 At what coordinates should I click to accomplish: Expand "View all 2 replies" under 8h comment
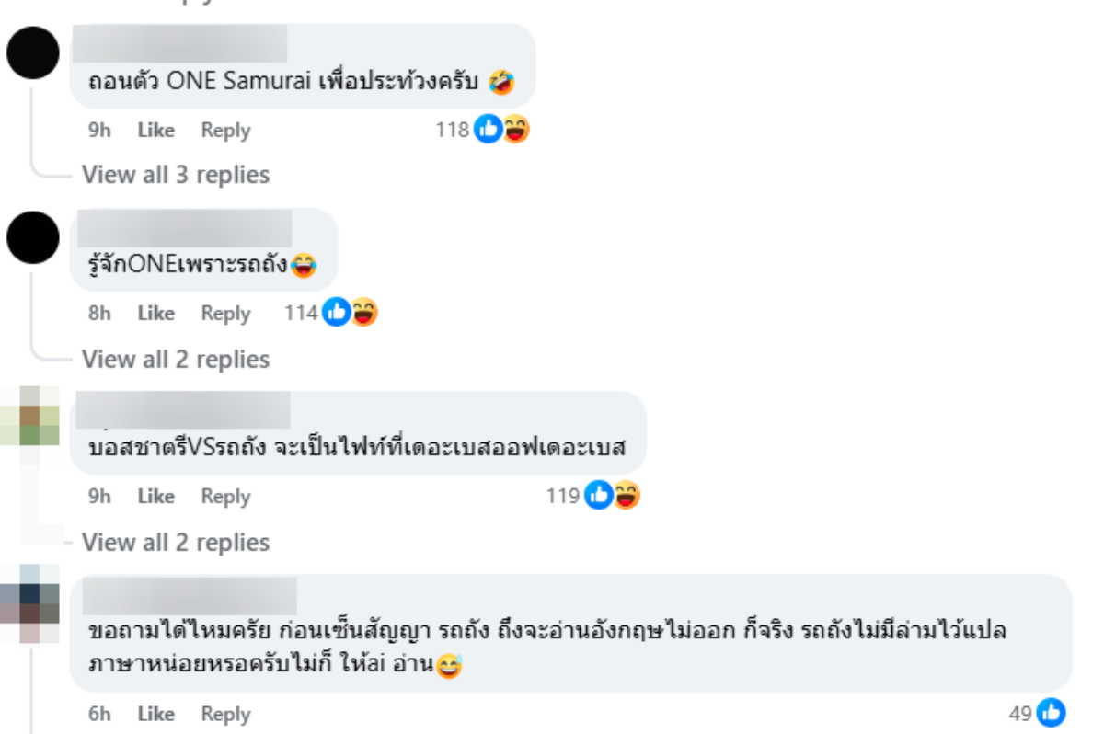(x=176, y=359)
